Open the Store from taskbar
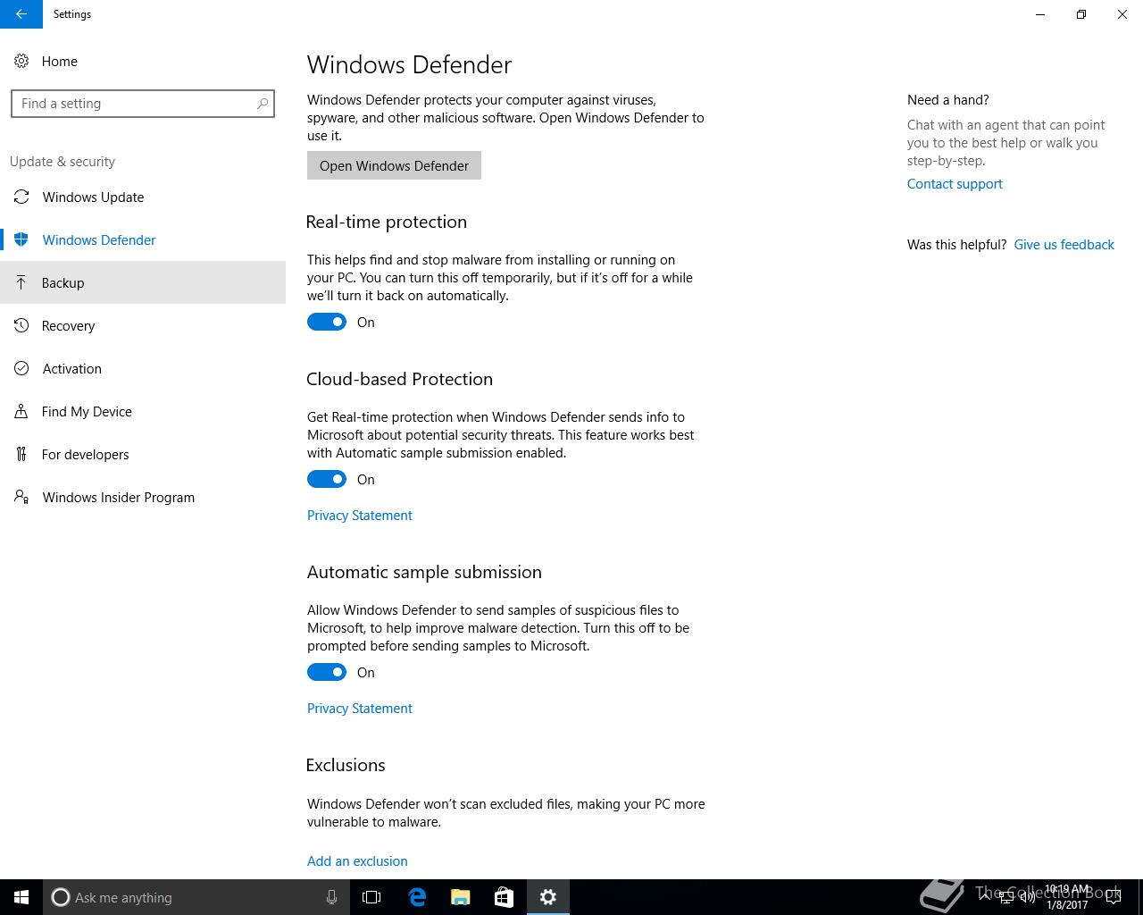 [505, 897]
